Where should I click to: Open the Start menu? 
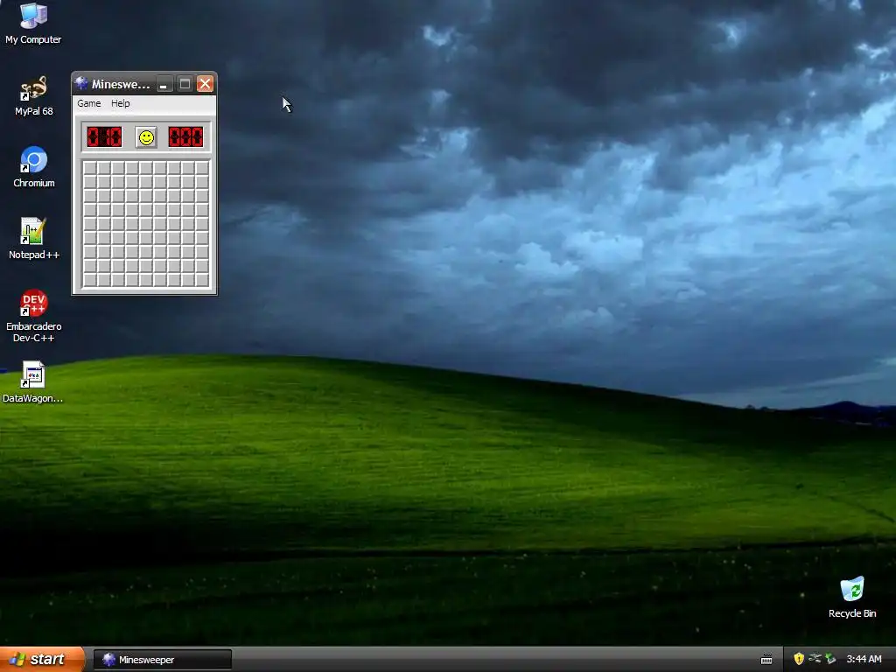pos(42,659)
